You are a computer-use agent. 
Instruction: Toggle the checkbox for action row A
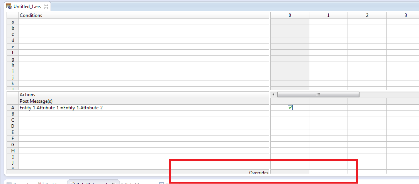290,107
